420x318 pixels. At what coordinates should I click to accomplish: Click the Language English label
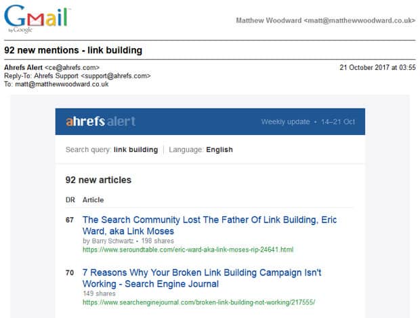(201, 150)
